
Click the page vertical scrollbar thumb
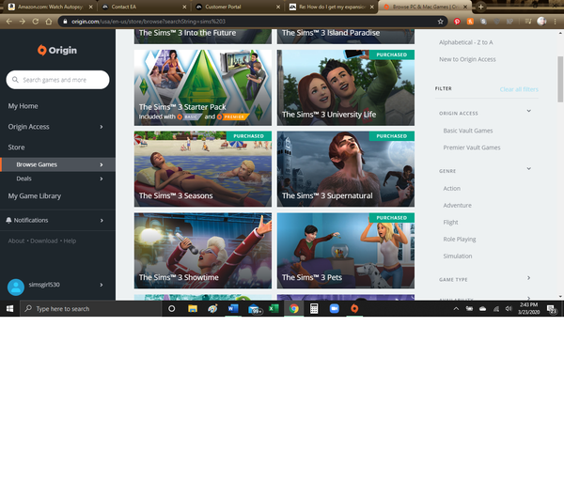(x=560, y=79)
